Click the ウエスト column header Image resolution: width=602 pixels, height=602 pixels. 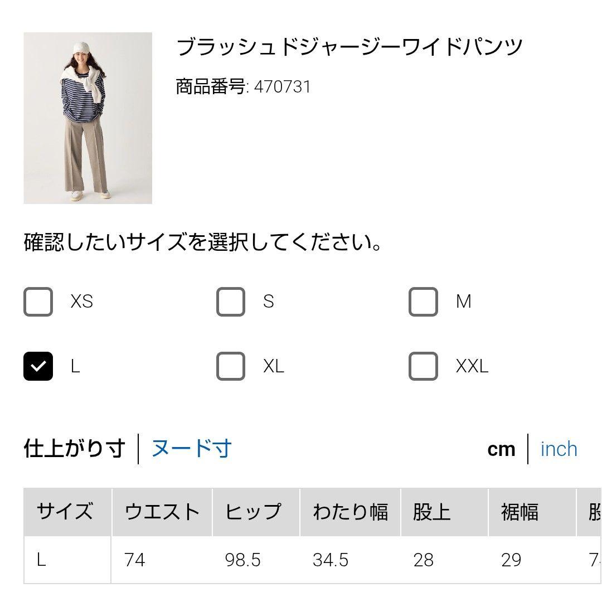point(162,512)
